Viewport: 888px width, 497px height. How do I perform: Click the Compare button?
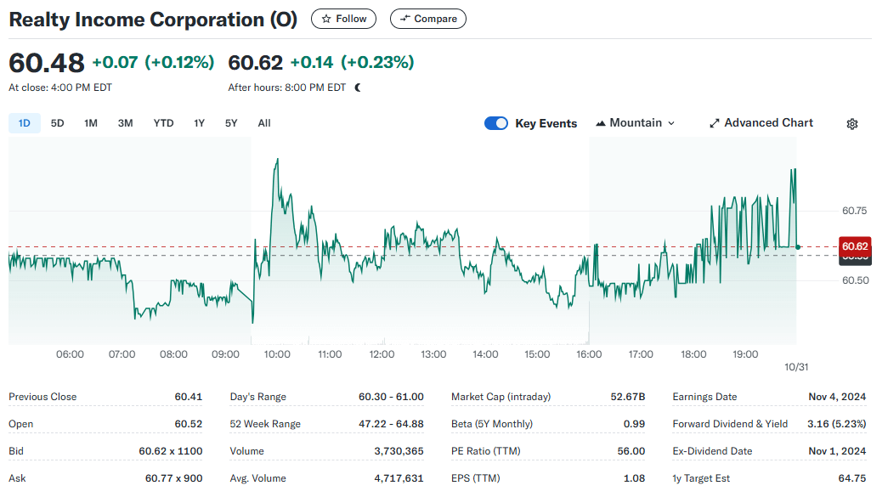click(428, 19)
